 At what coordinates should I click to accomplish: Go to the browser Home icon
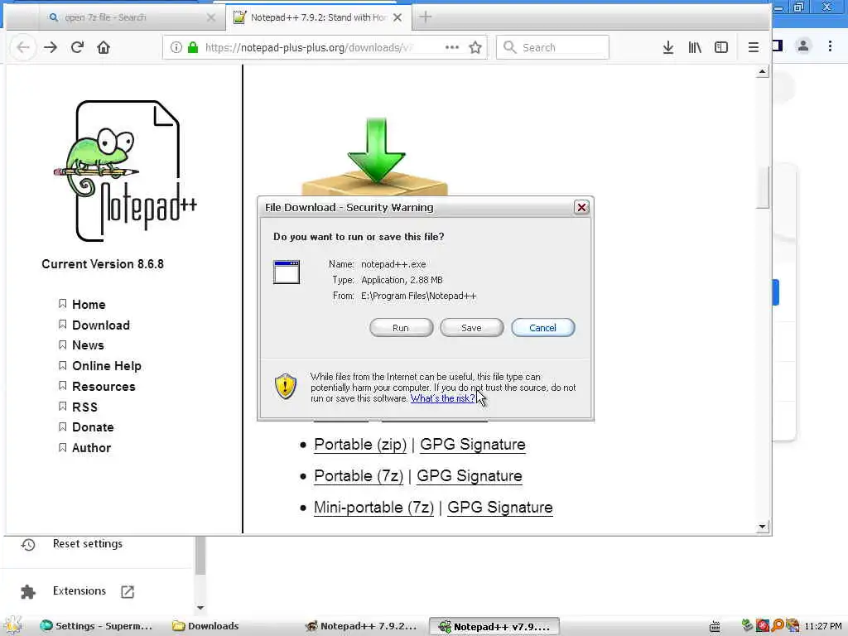pos(104,47)
